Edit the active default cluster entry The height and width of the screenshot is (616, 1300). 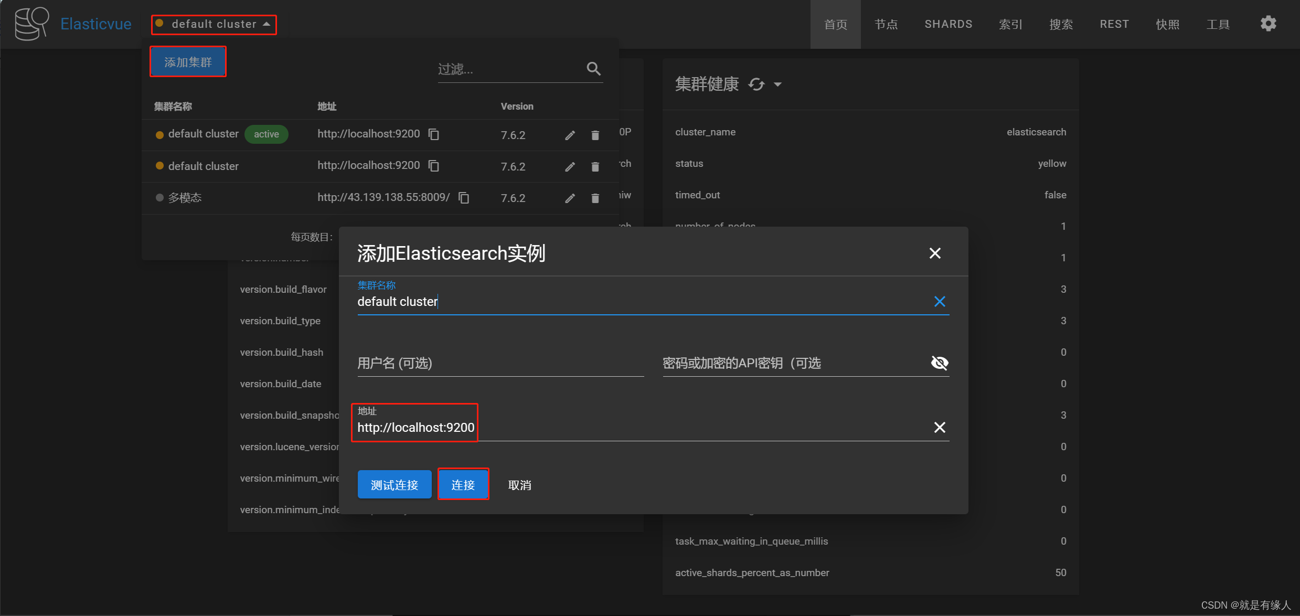(x=570, y=135)
